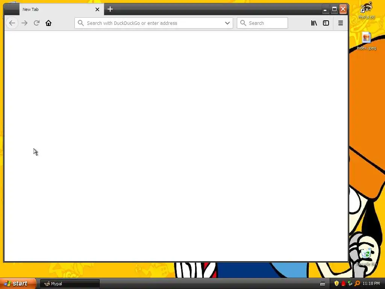Click the orange magnifier tray icon
385x289 pixels.
(357, 283)
